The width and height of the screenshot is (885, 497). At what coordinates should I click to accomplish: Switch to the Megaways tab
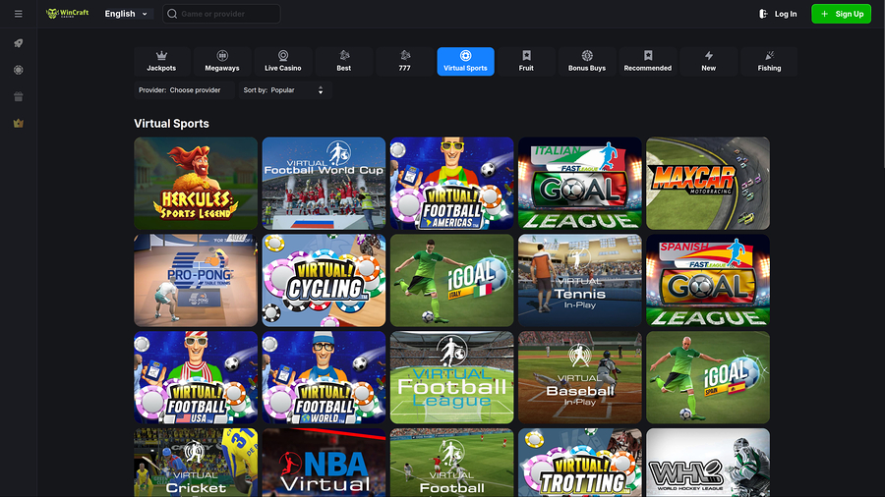point(222,62)
